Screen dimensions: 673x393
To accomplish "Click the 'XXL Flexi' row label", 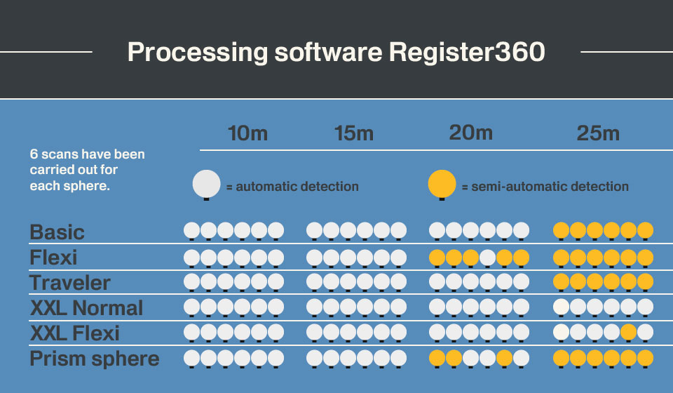I will tap(75, 333).
